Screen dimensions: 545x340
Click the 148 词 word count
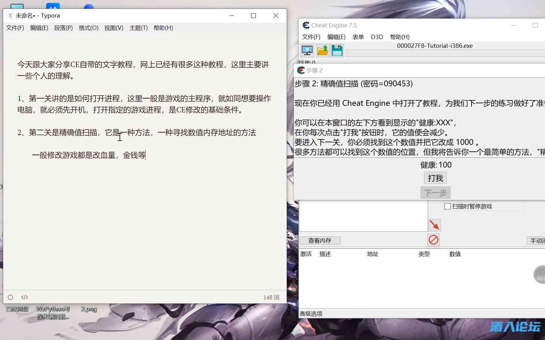[x=271, y=297]
